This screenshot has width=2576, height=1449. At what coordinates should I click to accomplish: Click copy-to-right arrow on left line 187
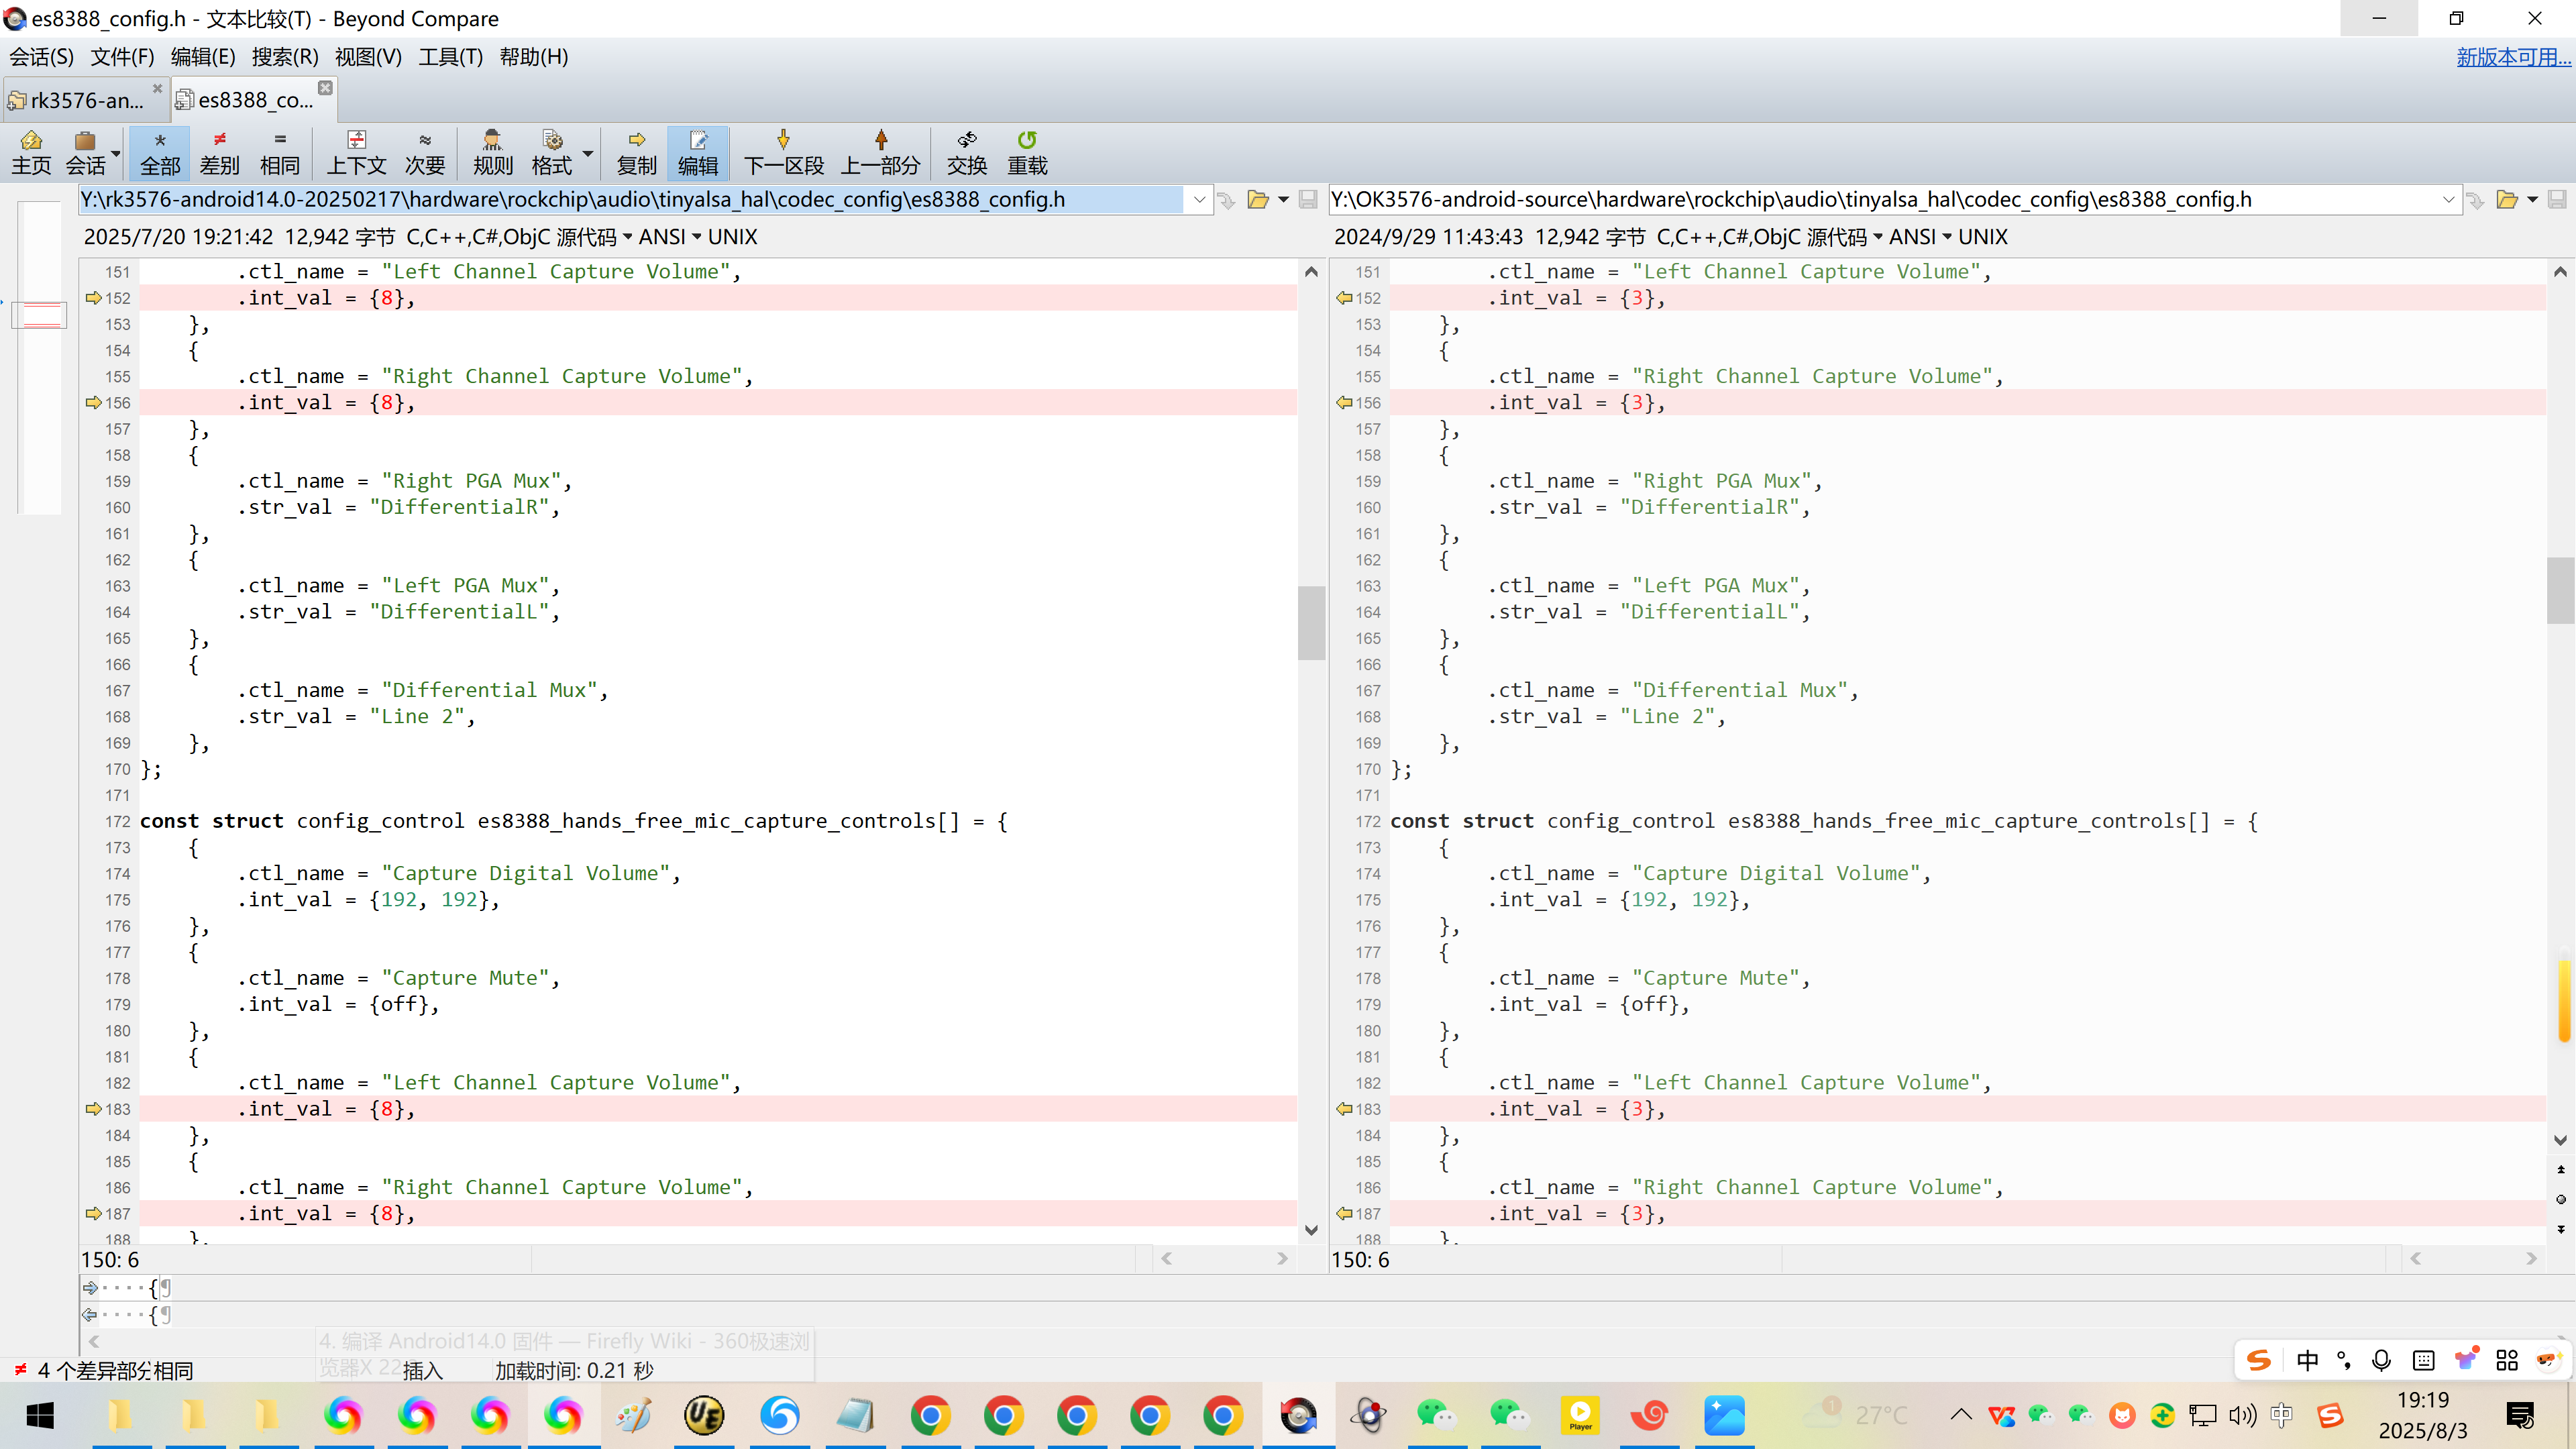[x=94, y=1213]
